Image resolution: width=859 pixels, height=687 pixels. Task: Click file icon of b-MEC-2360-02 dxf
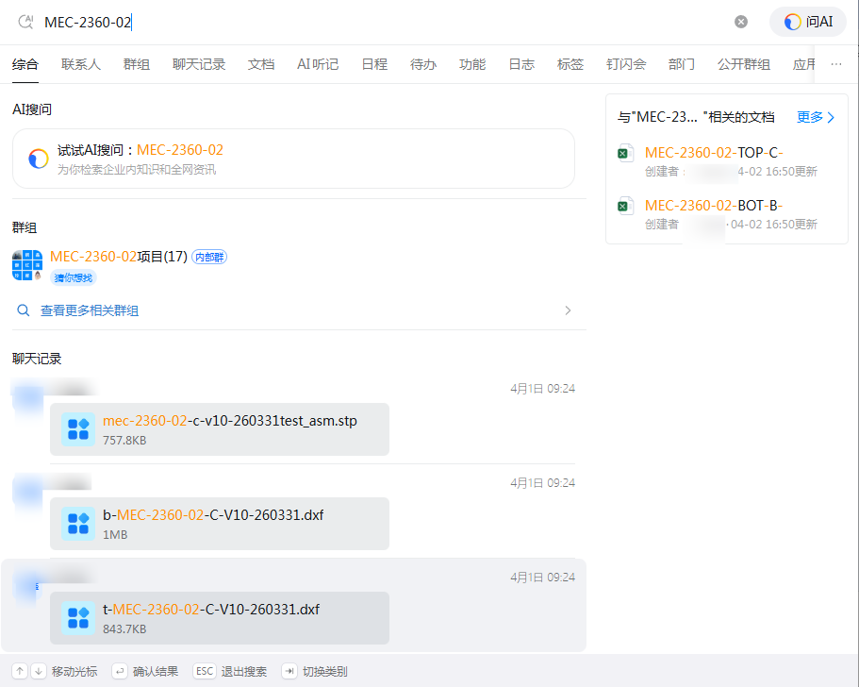[77, 524]
